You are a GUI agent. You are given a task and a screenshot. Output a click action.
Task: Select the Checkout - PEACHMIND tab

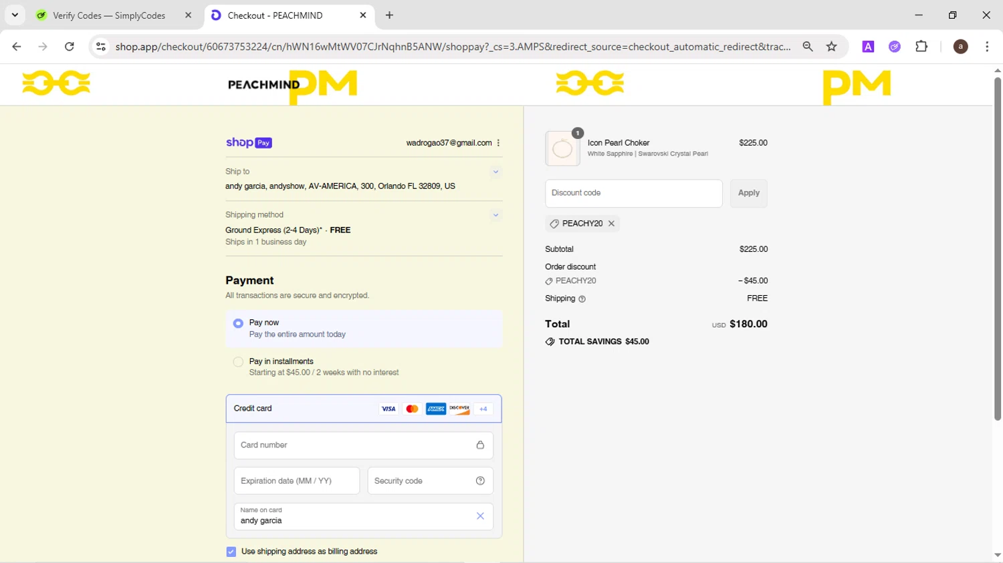[x=275, y=15]
